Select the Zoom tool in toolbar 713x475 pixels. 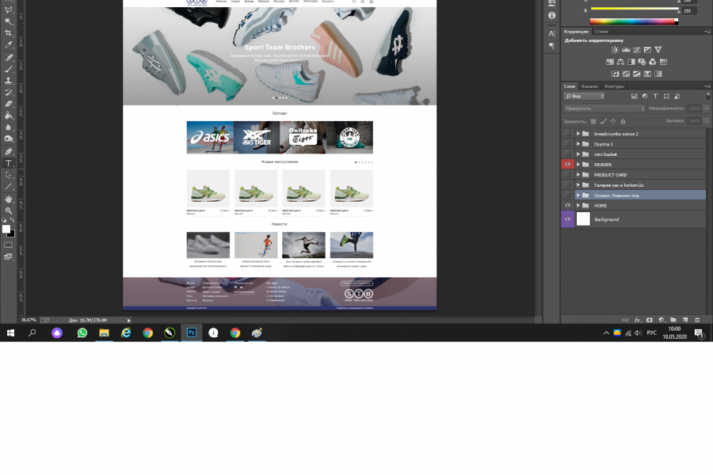pyautogui.click(x=8, y=211)
